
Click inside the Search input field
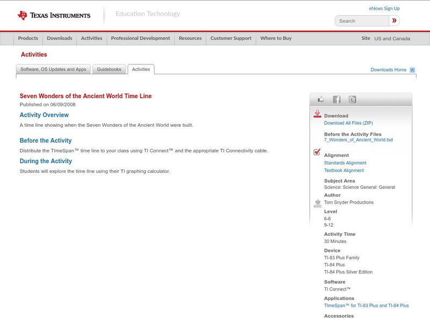coord(362,21)
